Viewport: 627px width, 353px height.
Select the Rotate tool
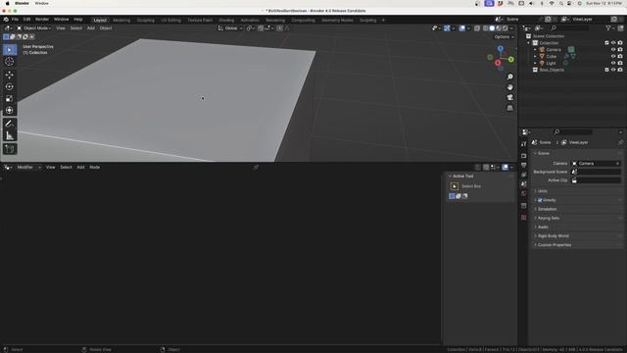pos(9,86)
